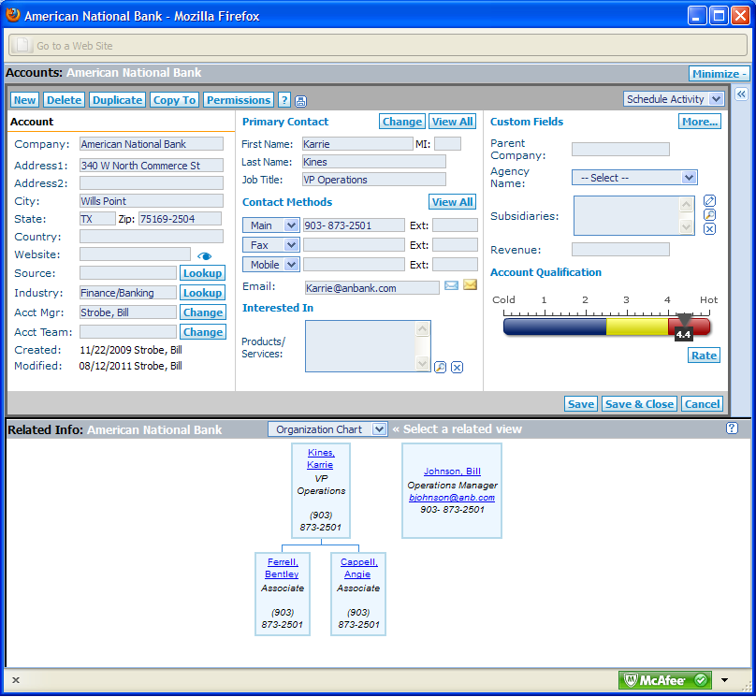This screenshot has height=697, width=756.
Task: Click lookup magnifier icon for Products/Services
Action: click(x=440, y=368)
